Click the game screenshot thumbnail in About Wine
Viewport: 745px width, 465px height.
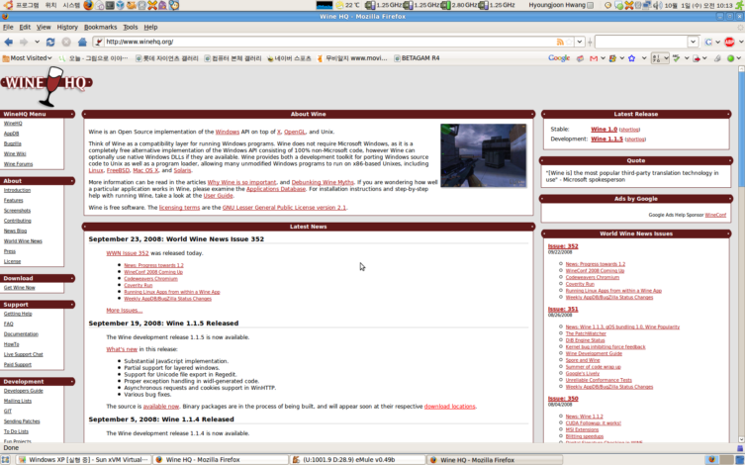coord(483,155)
